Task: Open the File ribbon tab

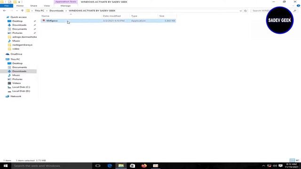Action: (7, 6)
